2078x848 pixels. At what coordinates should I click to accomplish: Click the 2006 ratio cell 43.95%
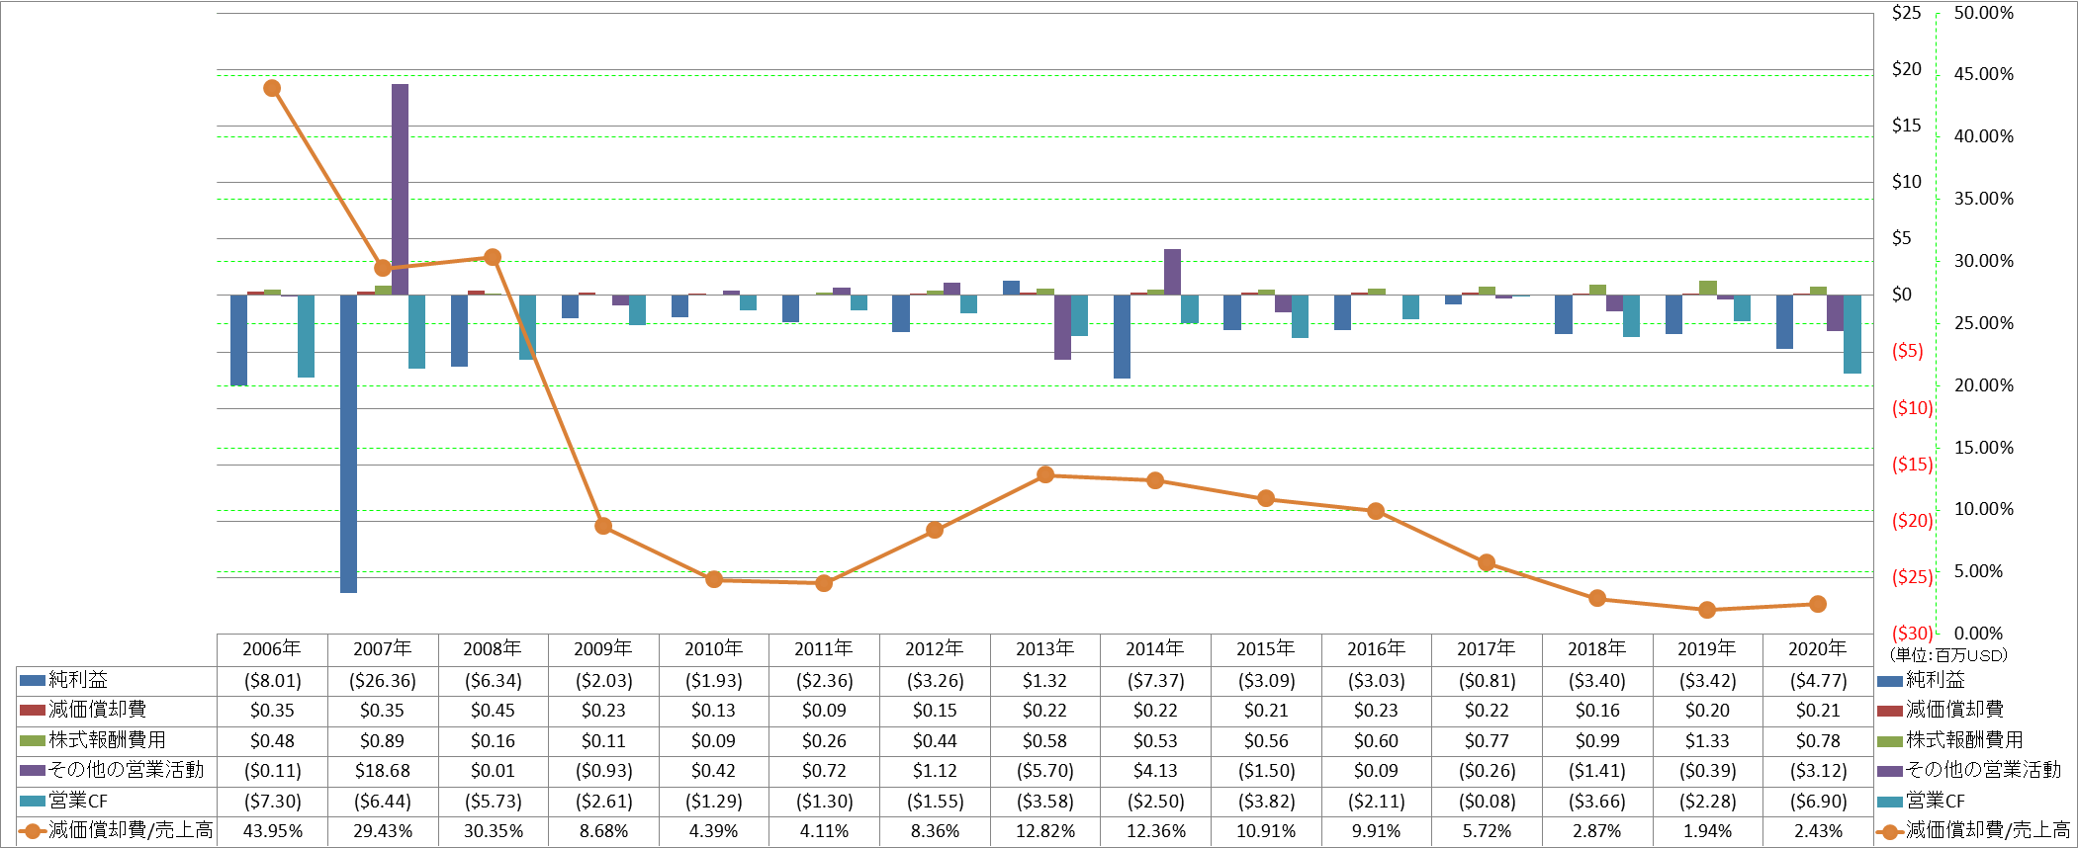click(272, 831)
